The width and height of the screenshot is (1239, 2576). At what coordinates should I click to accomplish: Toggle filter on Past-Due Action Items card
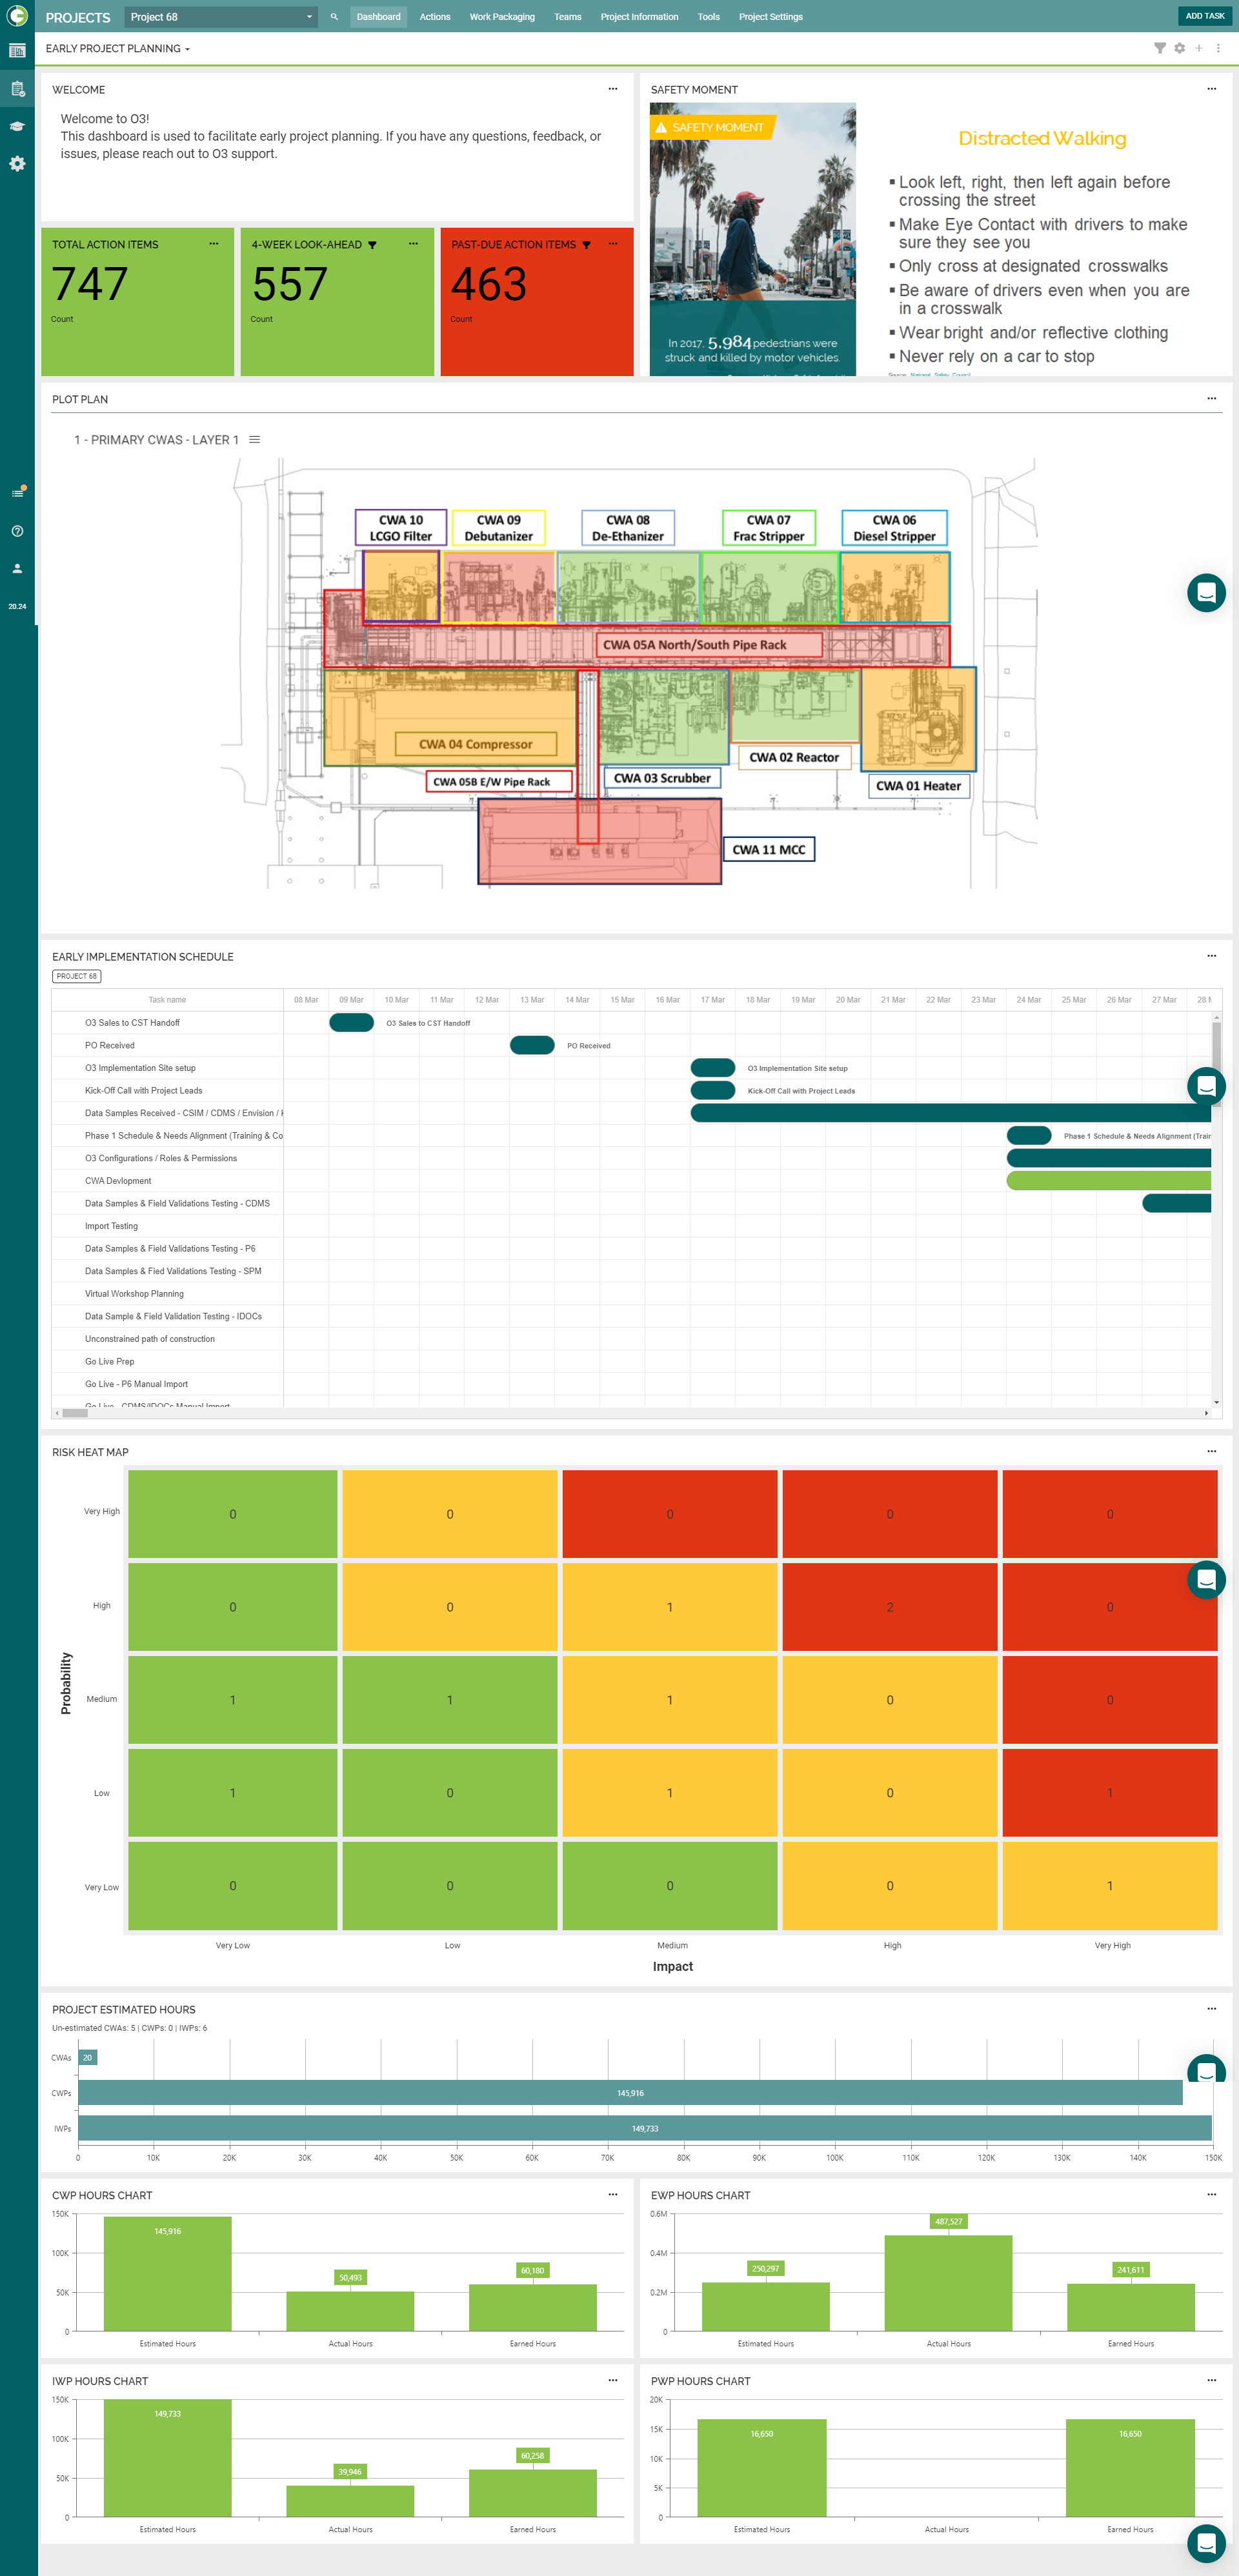(586, 245)
